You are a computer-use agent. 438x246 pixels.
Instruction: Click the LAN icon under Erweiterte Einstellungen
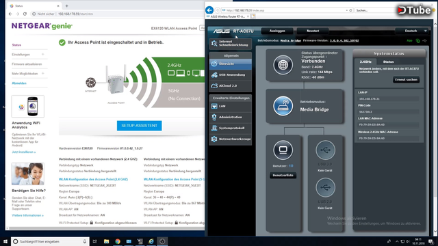pos(214,107)
